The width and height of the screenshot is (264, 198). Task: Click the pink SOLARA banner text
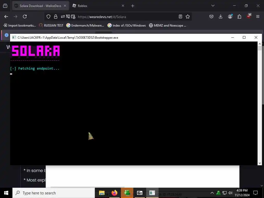pos(36,51)
